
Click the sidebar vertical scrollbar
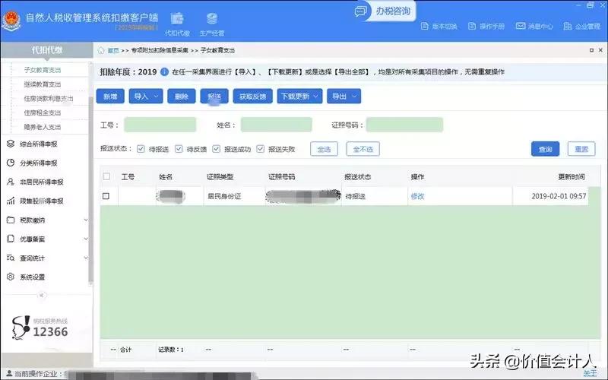(x=90, y=190)
